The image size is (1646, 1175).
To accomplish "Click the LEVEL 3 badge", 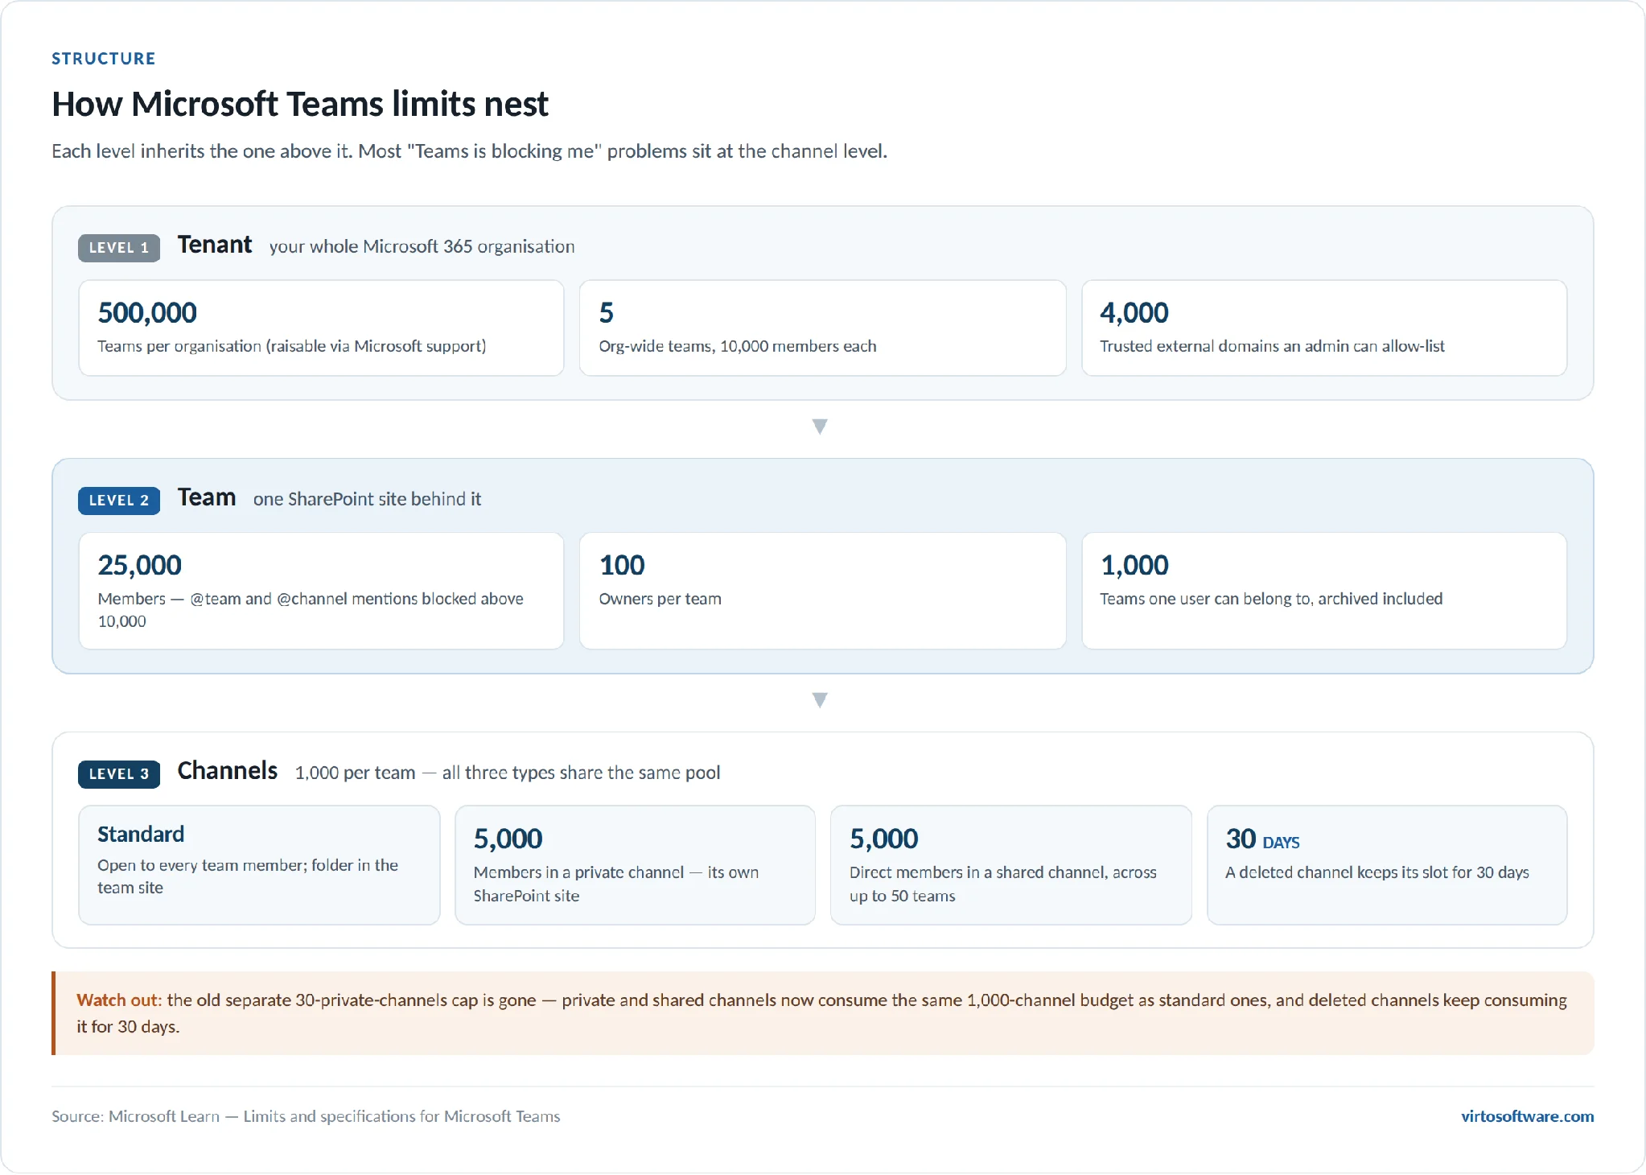I will click(x=119, y=774).
